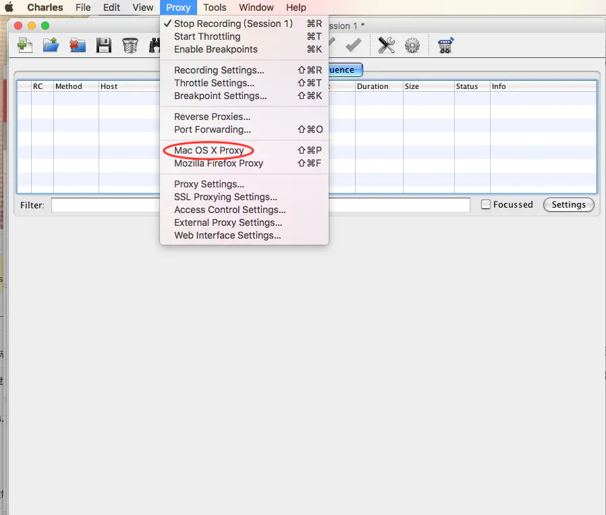Viewport: 606px width, 515px height.
Task: Maximize the window with the green button
Action: coord(45,26)
